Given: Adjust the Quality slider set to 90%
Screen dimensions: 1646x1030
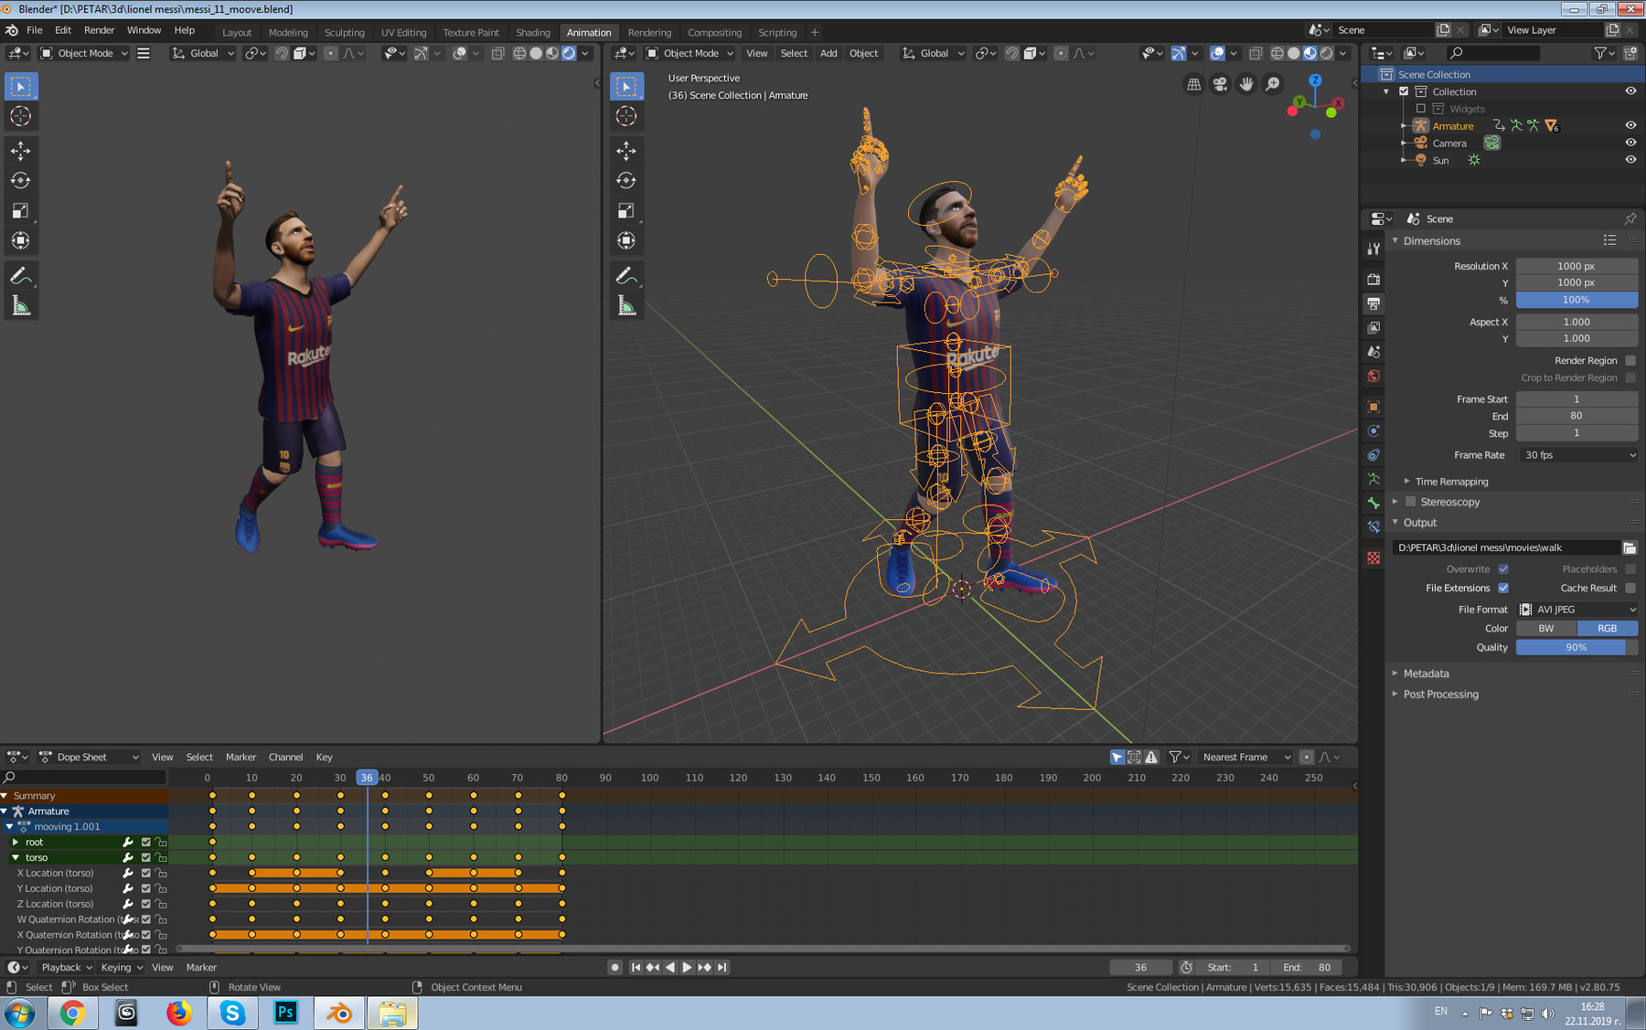Looking at the screenshot, I should (1576, 647).
